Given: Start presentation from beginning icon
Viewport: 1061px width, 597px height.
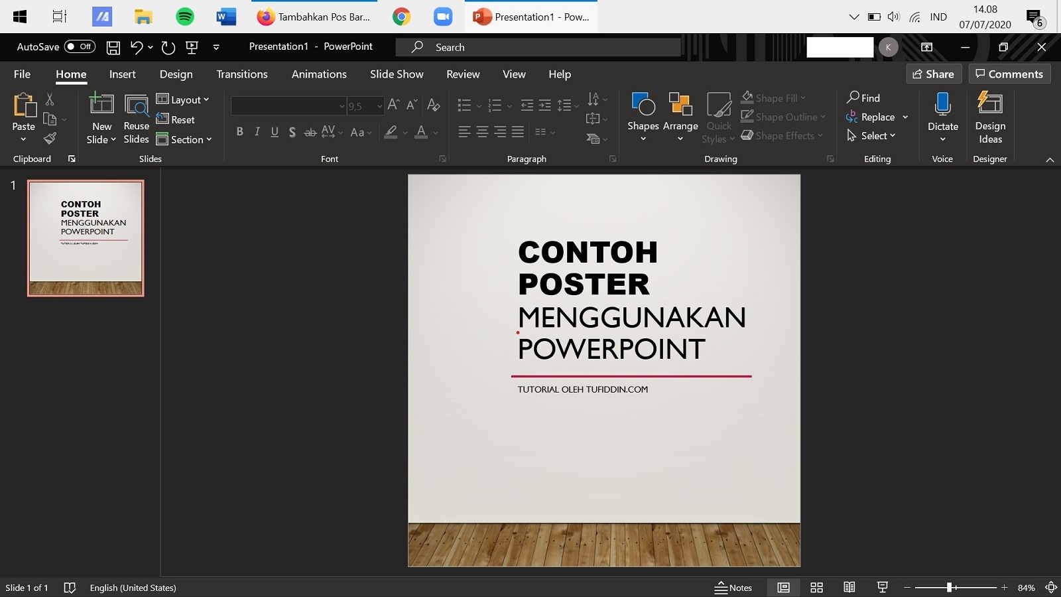Looking at the screenshot, I should tap(192, 47).
